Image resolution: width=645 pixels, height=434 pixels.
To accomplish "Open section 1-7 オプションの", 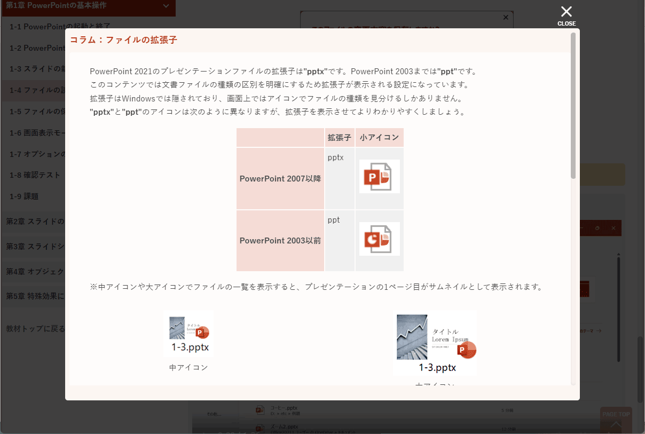I will coord(37,154).
